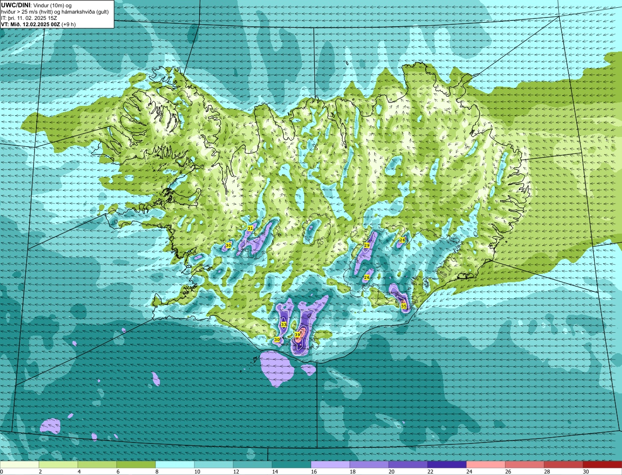Click the legend scale tick label 14
622x475 pixels.
tap(275, 472)
